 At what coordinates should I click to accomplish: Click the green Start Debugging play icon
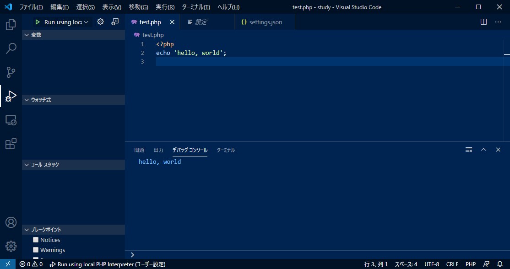pos(38,22)
